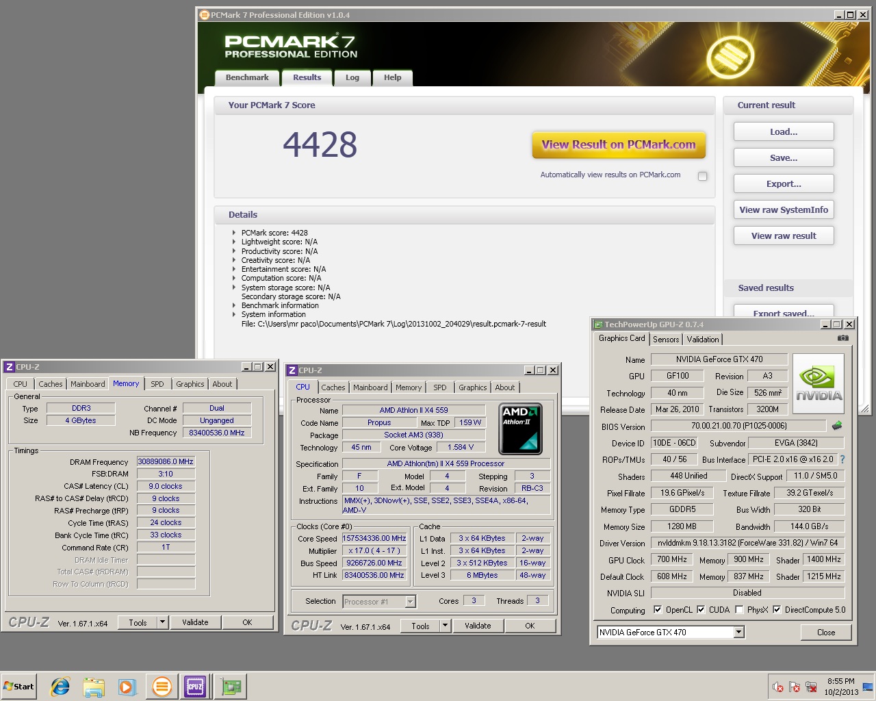Click the BIOS Version field in GPU-Z
The width and height of the screenshot is (876, 701).
738,426
